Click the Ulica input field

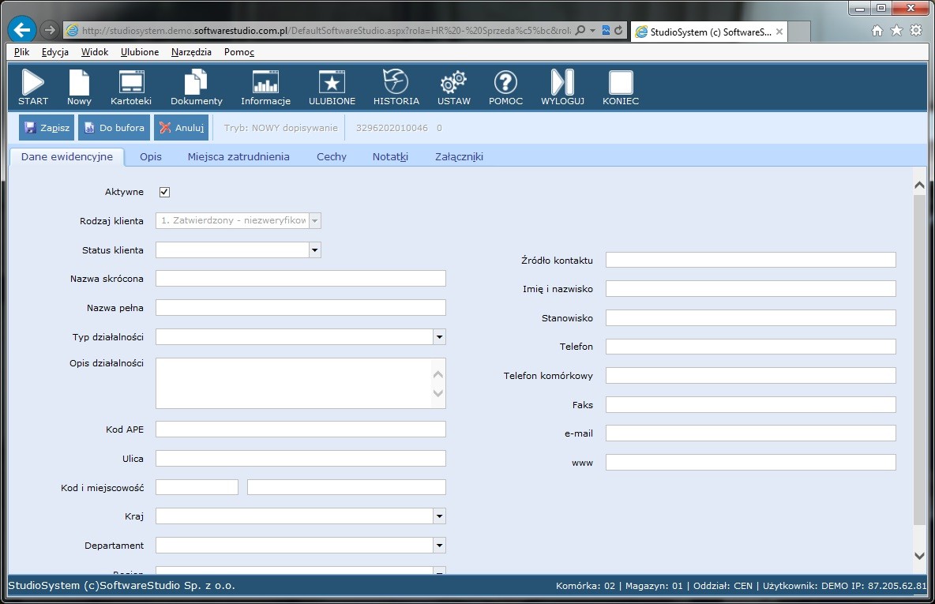301,459
